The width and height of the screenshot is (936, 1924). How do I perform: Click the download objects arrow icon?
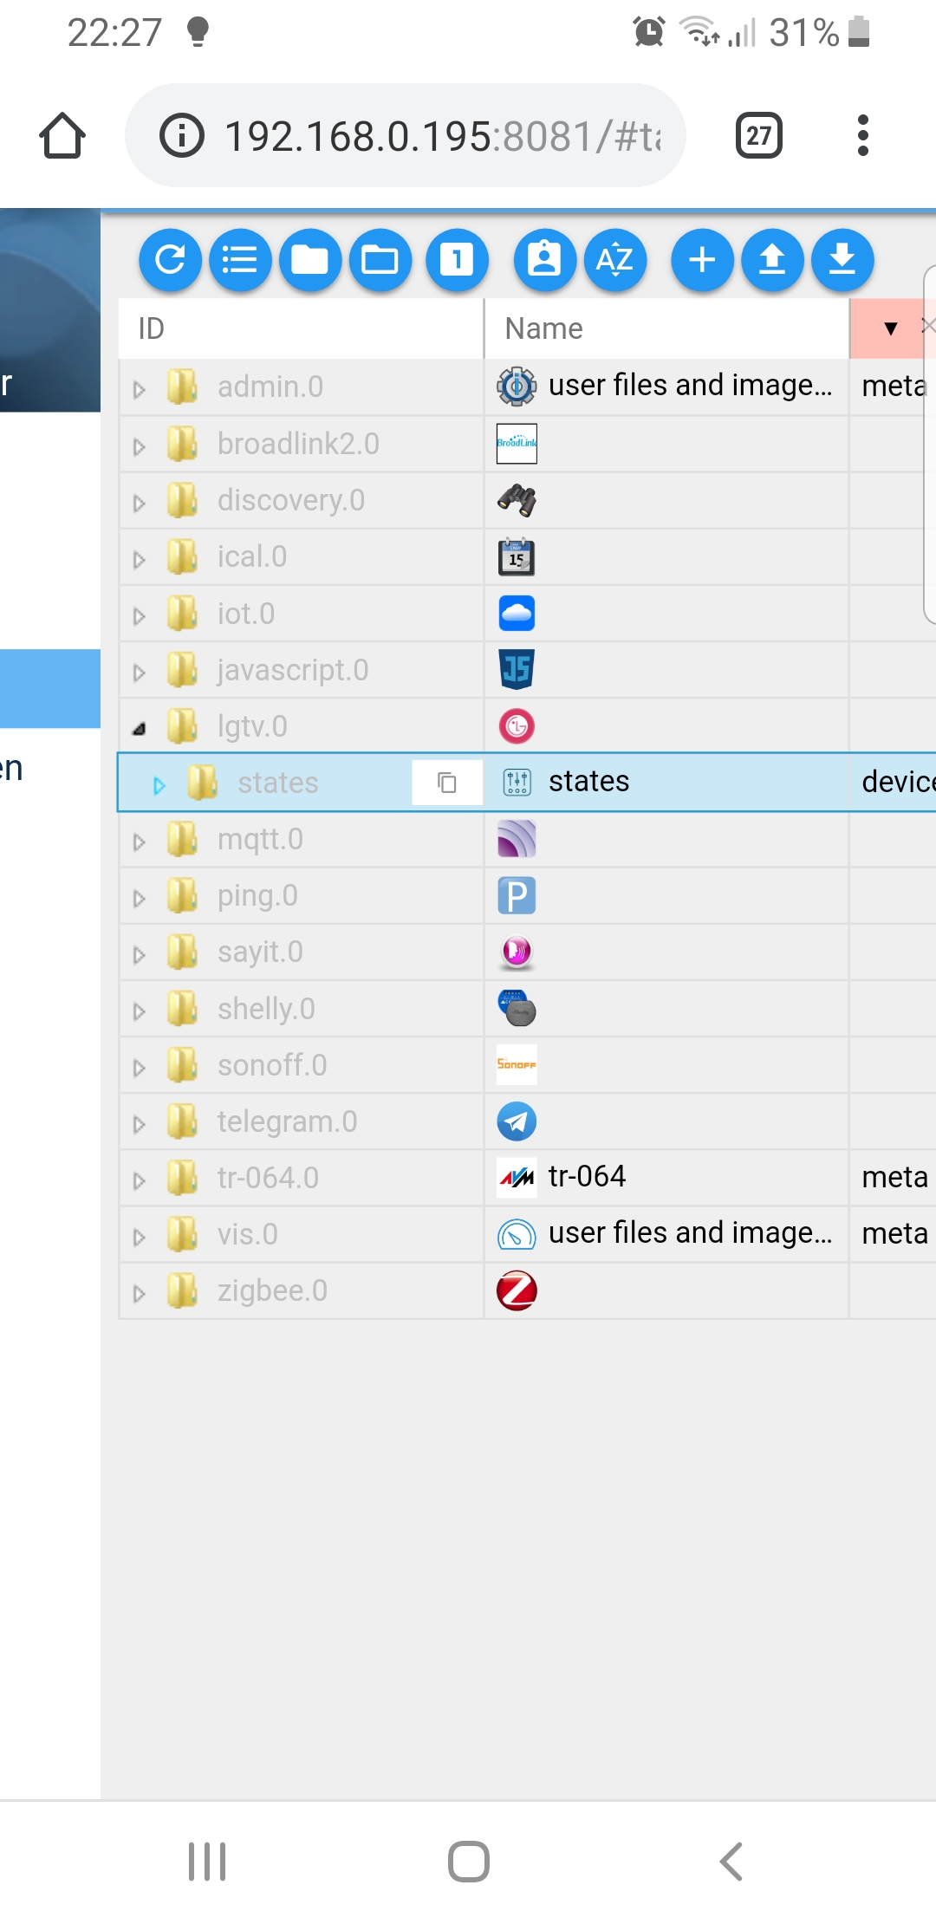pos(842,260)
